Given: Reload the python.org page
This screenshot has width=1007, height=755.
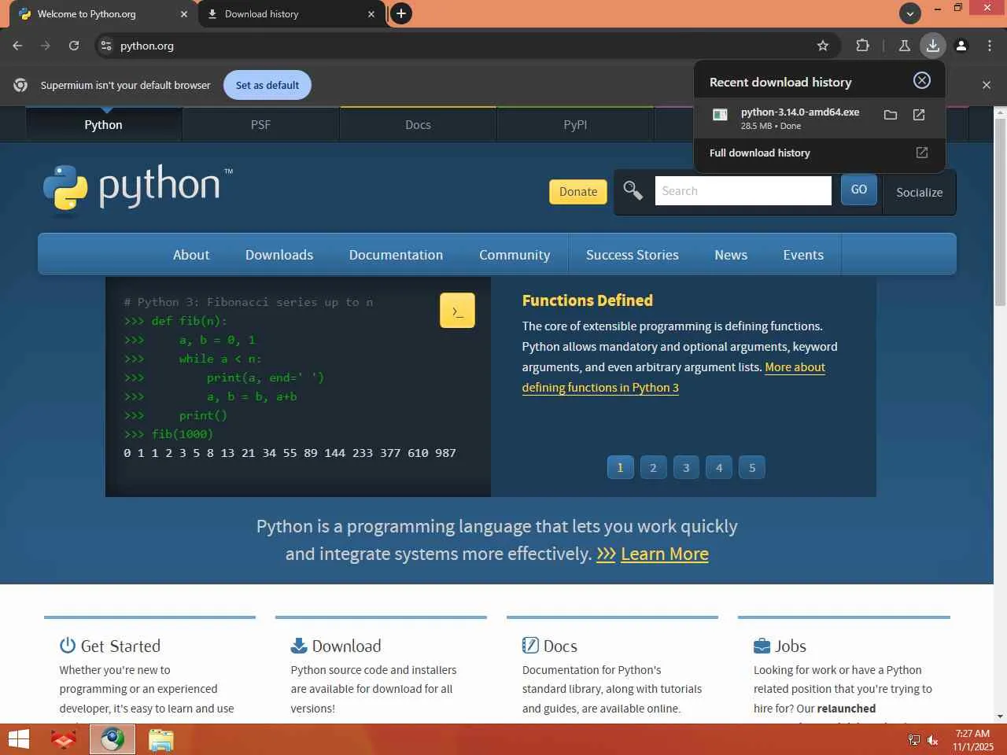Looking at the screenshot, I should pos(74,46).
